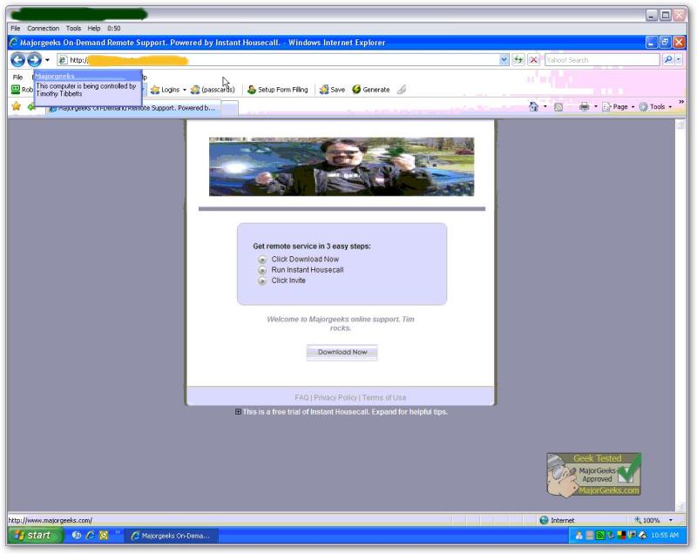Select the Setup Form Filling icon
The height and width of the screenshot is (554, 697).
click(251, 89)
